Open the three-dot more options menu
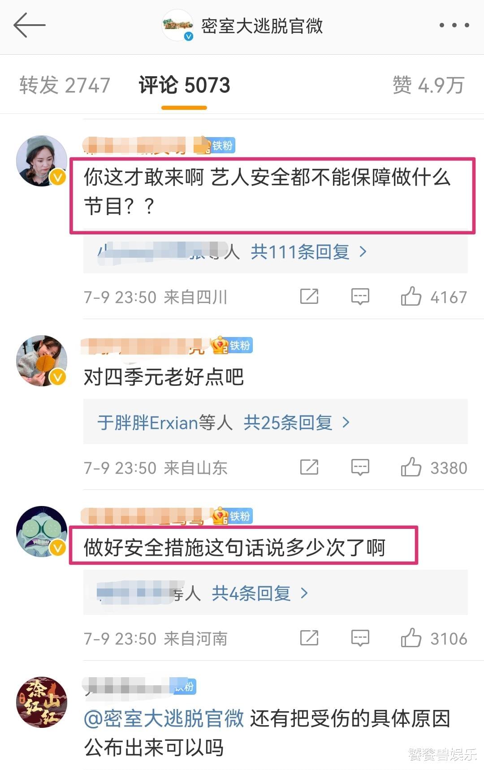484x770 pixels. 454,26
